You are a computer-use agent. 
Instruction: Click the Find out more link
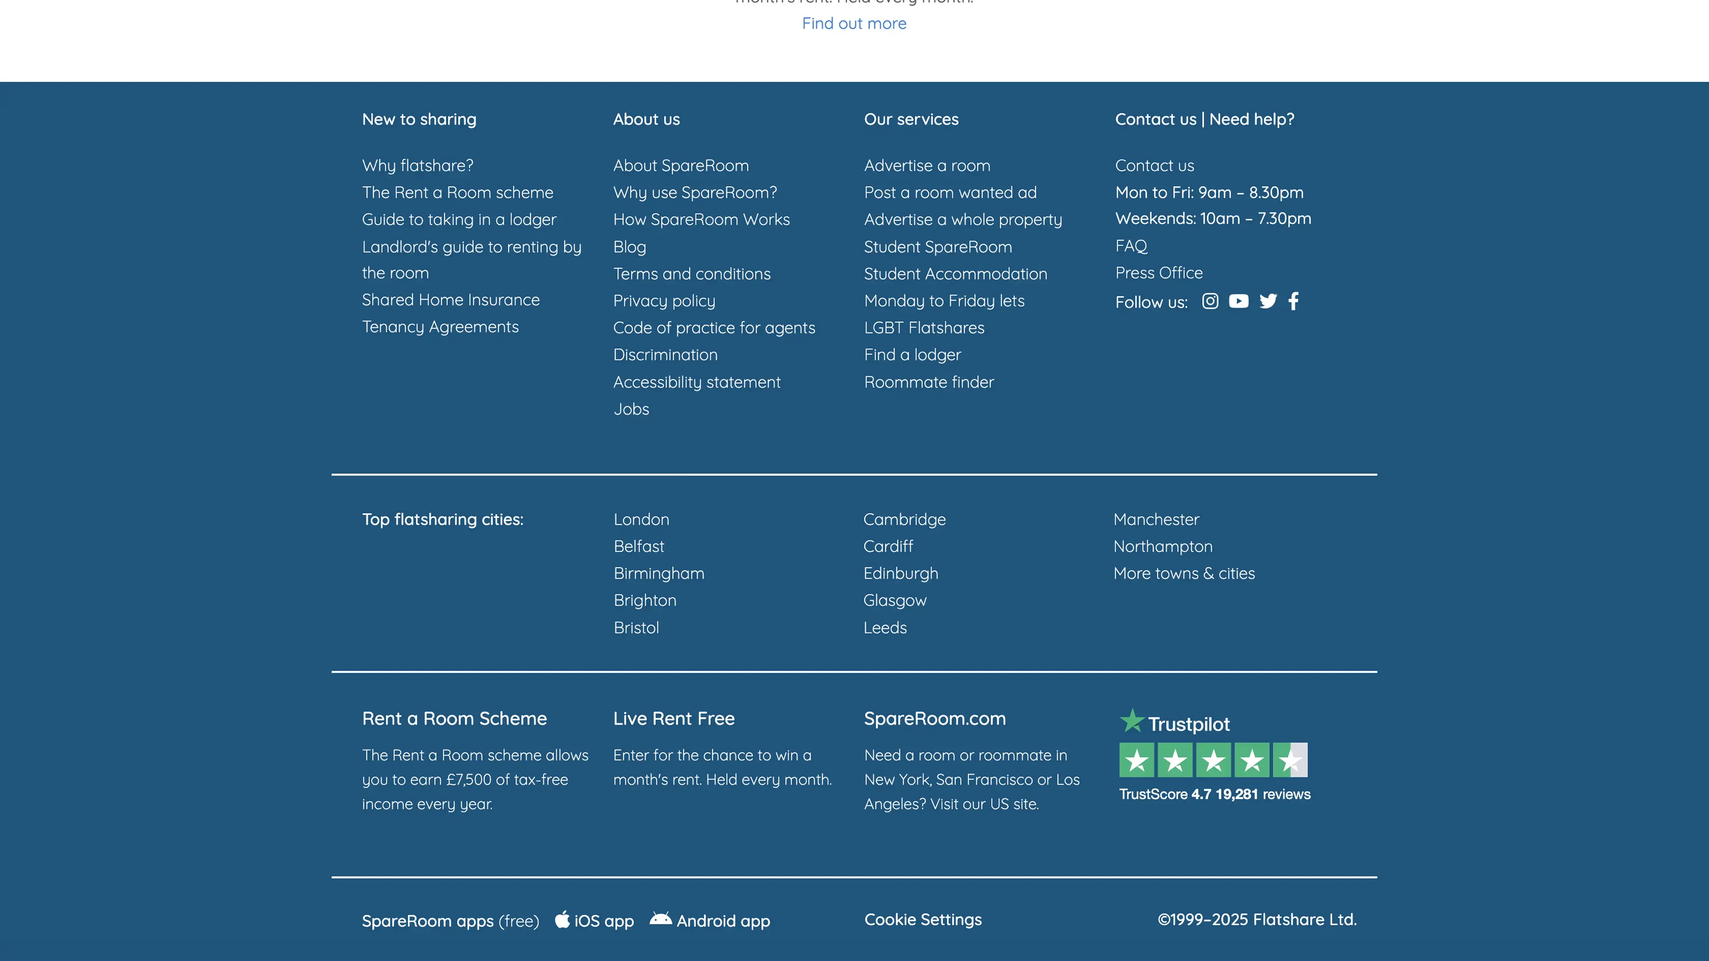(x=854, y=23)
